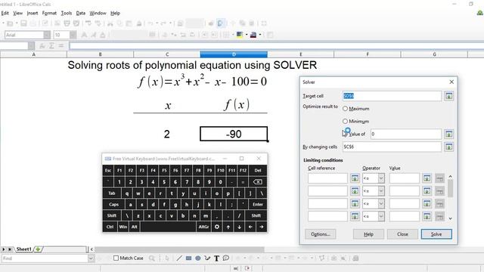Image resolution: width=484 pixels, height=272 pixels.
Task: Click cell picker for first limiting condition reference
Action: (x=355, y=178)
